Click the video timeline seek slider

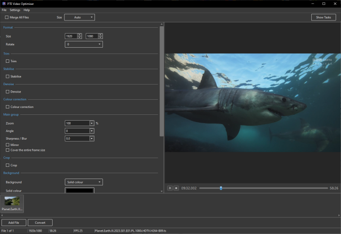(263, 188)
